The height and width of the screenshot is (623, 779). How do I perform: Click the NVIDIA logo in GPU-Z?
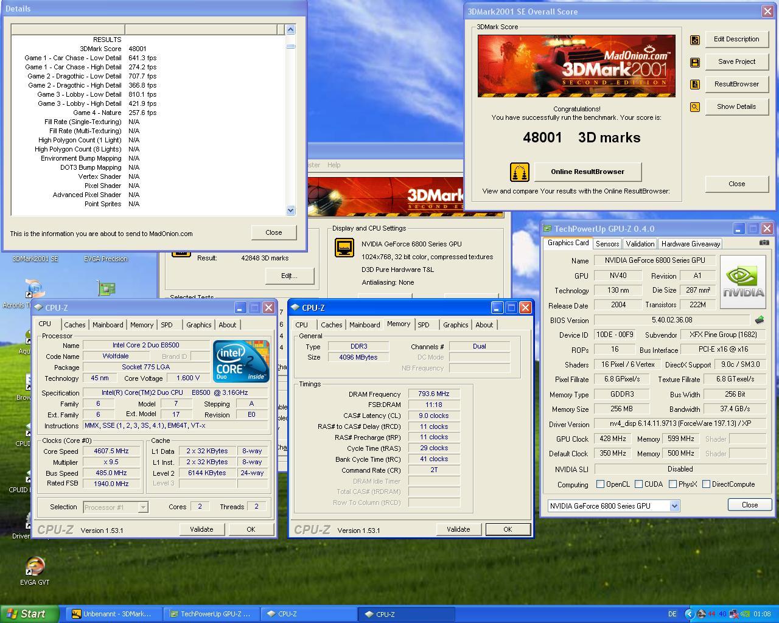point(742,282)
